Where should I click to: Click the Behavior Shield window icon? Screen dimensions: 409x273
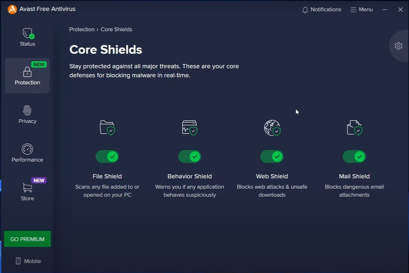click(x=189, y=128)
